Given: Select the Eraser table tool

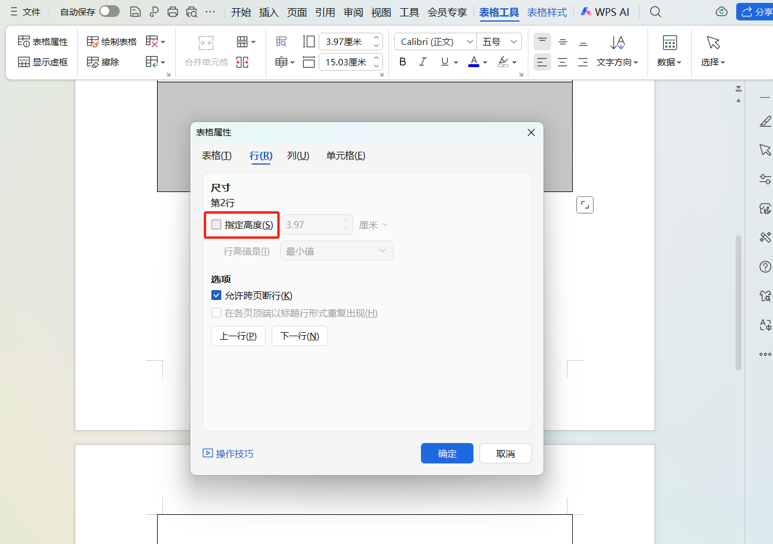Looking at the screenshot, I should point(103,62).
